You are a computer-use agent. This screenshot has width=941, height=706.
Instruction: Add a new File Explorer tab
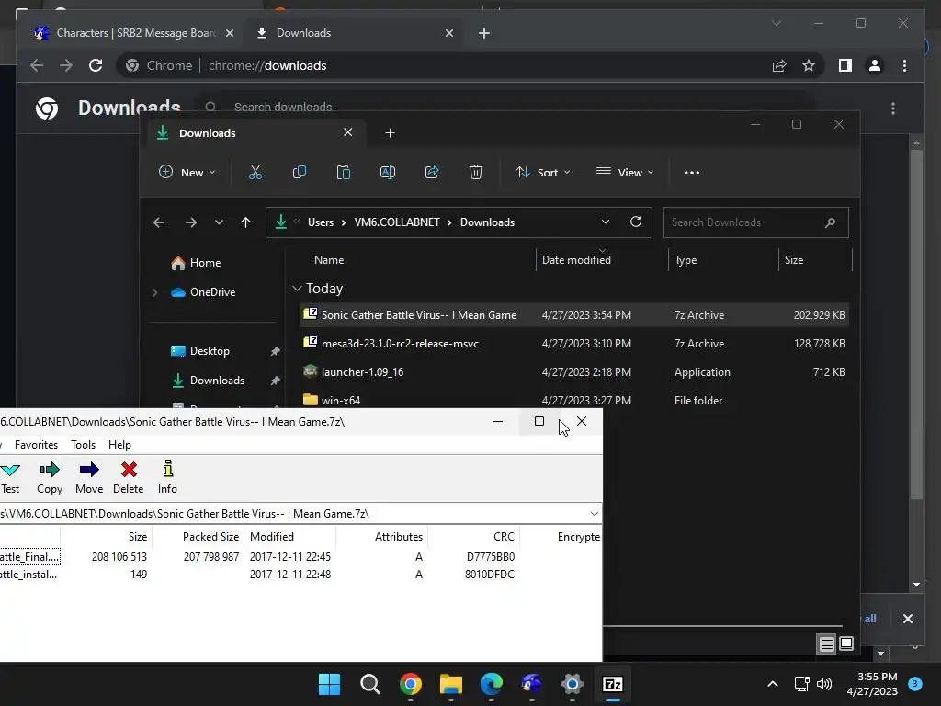pyautogui.click(x=390, y=132)
